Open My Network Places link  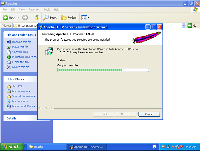pos(23,106)
